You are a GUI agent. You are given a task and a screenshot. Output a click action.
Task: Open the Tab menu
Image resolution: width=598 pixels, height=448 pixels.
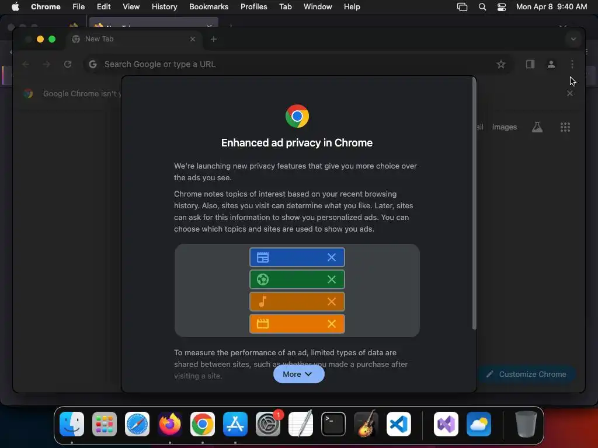(285, 6)
